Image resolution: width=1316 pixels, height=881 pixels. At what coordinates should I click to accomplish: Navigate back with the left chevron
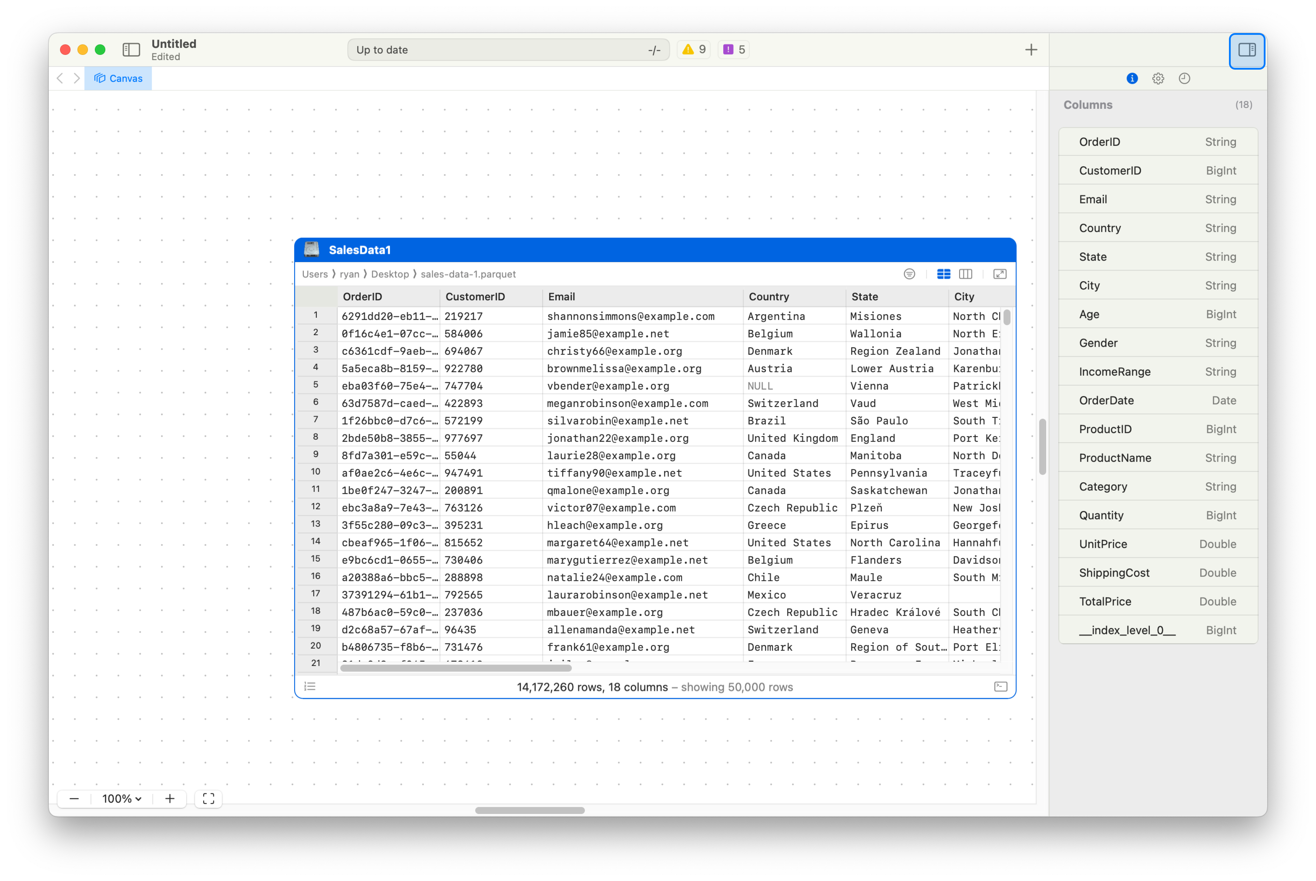[x=60, y=78]
